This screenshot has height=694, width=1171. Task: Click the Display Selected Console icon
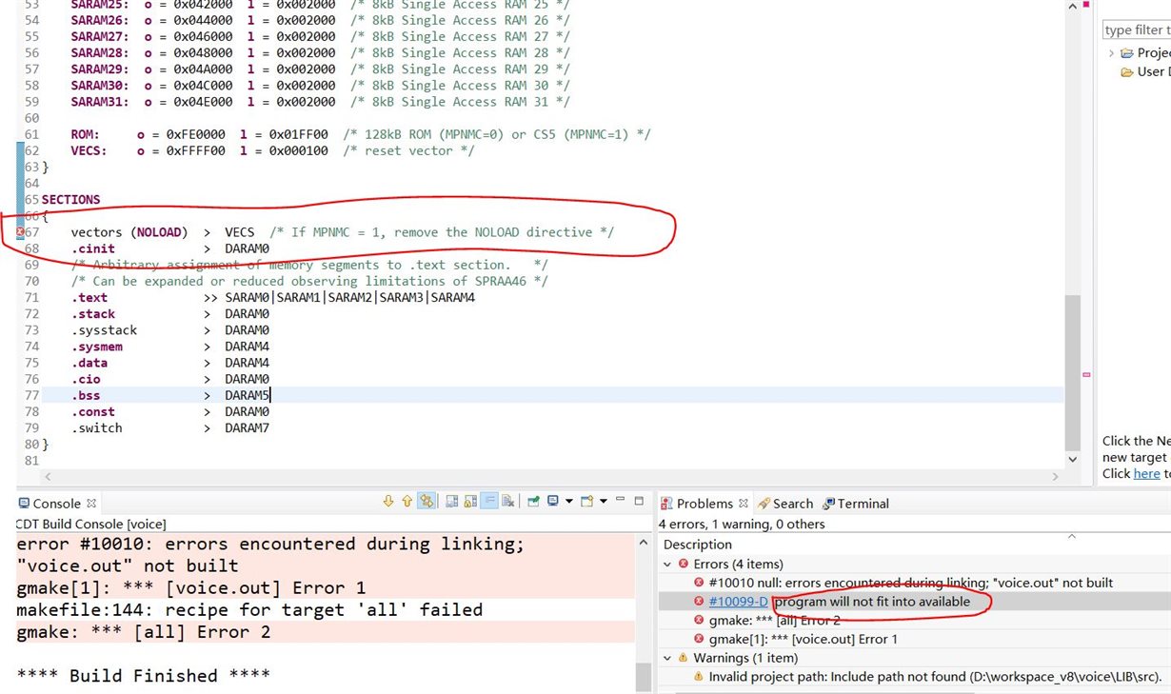click(x=553, y=501)
